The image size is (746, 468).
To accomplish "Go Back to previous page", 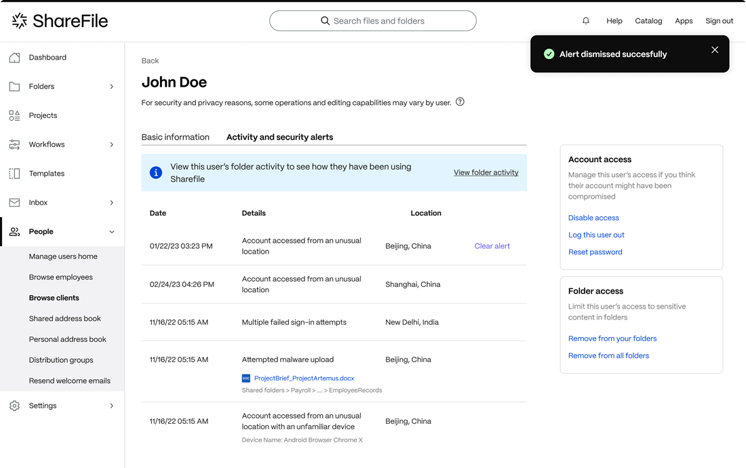I will 150,61.
